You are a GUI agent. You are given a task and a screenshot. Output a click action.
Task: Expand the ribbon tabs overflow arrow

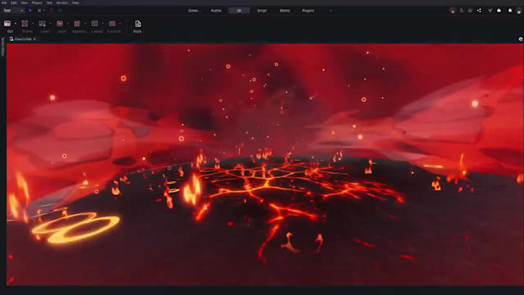tap(331, 11)
